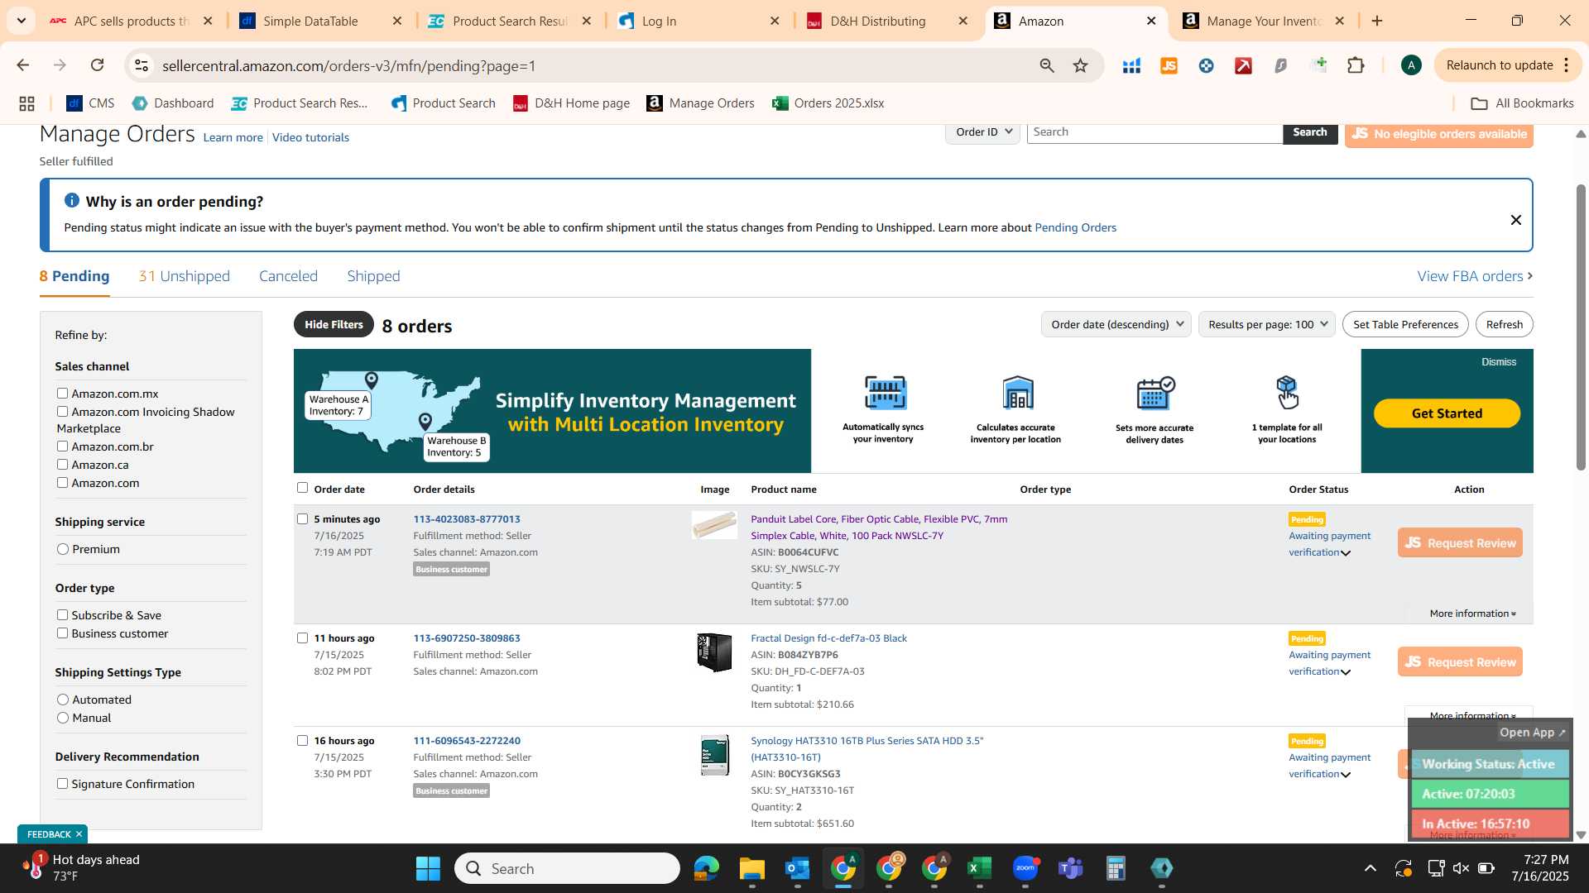Open order link 113-6907250-3809863
Viewport: 1589px width, 893px height.
(467, 638)
